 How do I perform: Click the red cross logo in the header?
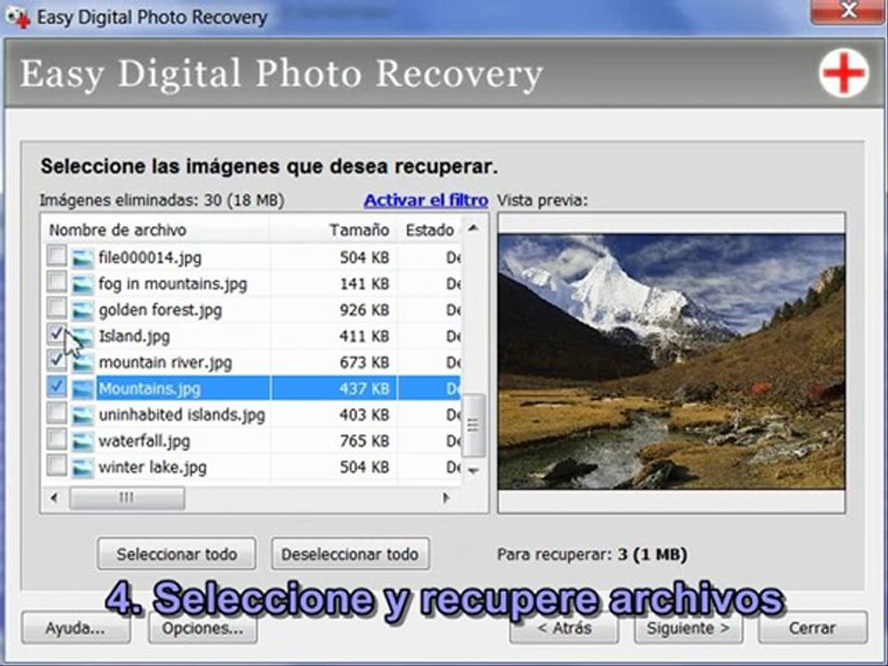pyautogui.click(x=844, y=74)
